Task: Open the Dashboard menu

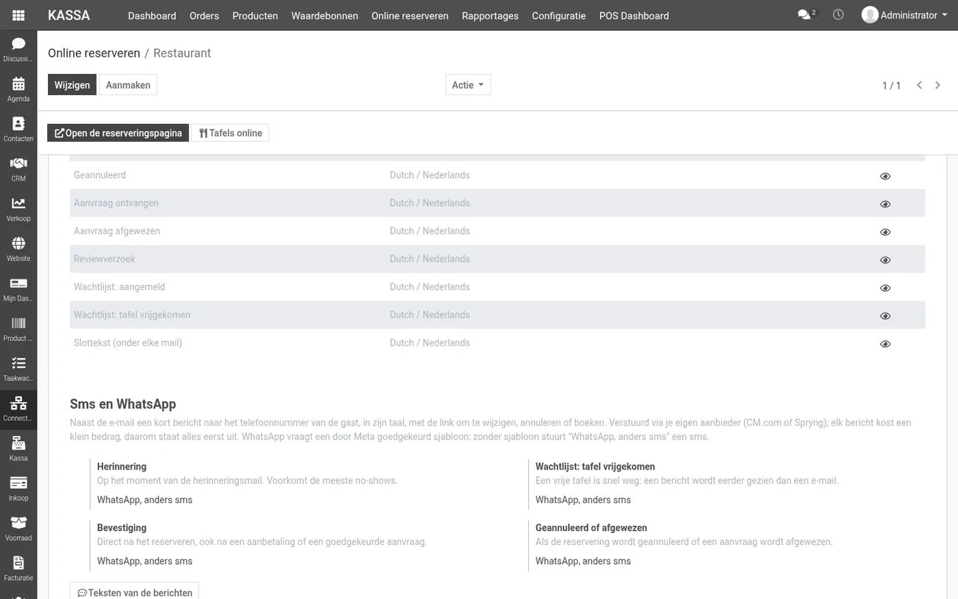Action: point(152,16)
